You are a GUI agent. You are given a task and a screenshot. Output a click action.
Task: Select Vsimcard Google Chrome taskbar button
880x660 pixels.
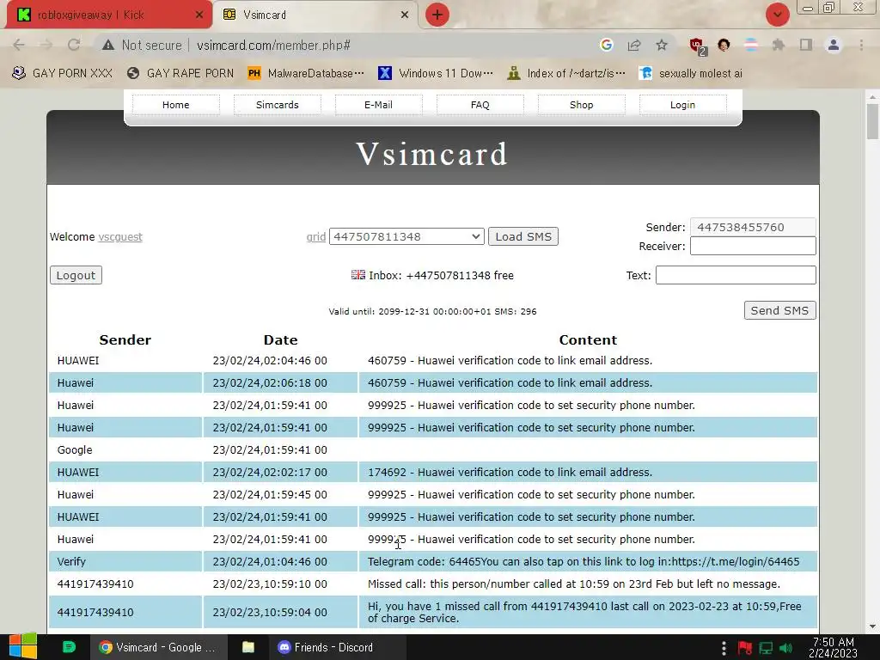point(158,647)
